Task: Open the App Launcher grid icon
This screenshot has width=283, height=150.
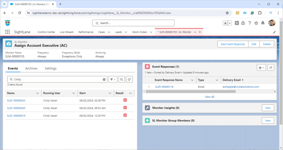Action: [x=7, y=32]
